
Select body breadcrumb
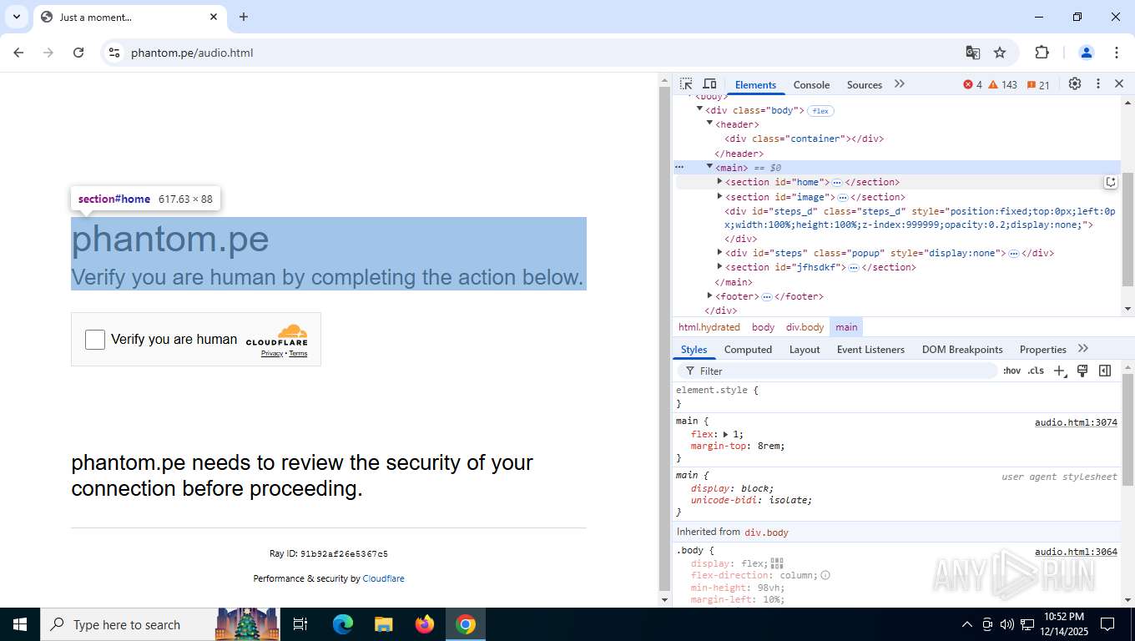pyautogui.click(x=763, y=327)
